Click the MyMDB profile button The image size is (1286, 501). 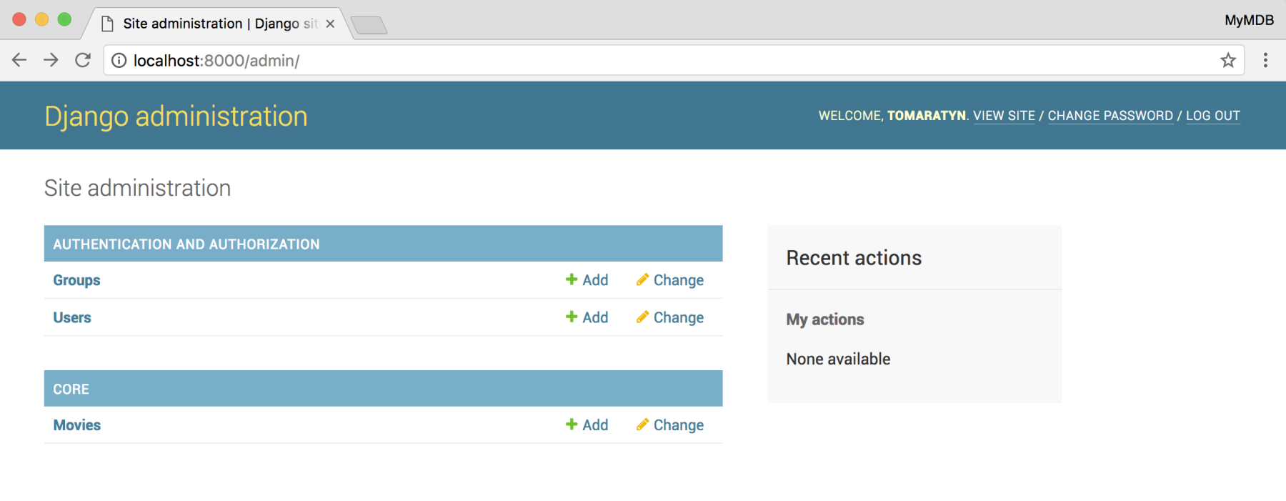tap(1249, 20)
